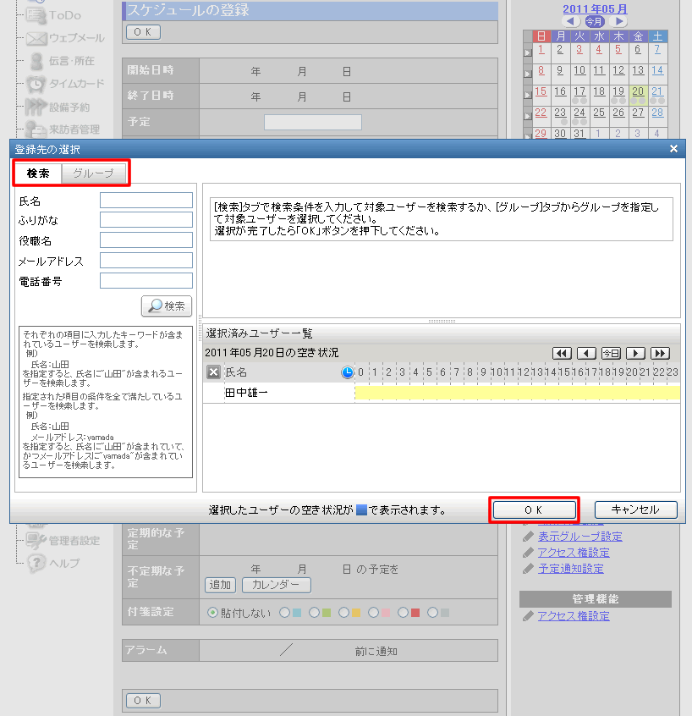Click pencil icon beside 予定通知設定
692x716 pixels.
pos(528,569)
